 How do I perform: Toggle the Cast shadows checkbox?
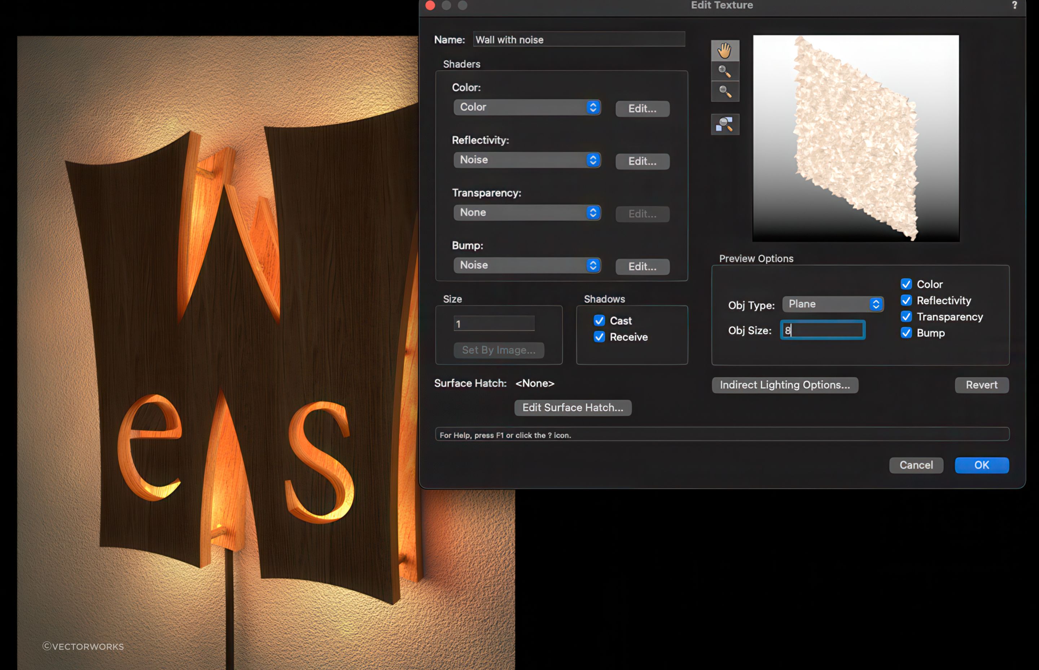pos(599,321)
